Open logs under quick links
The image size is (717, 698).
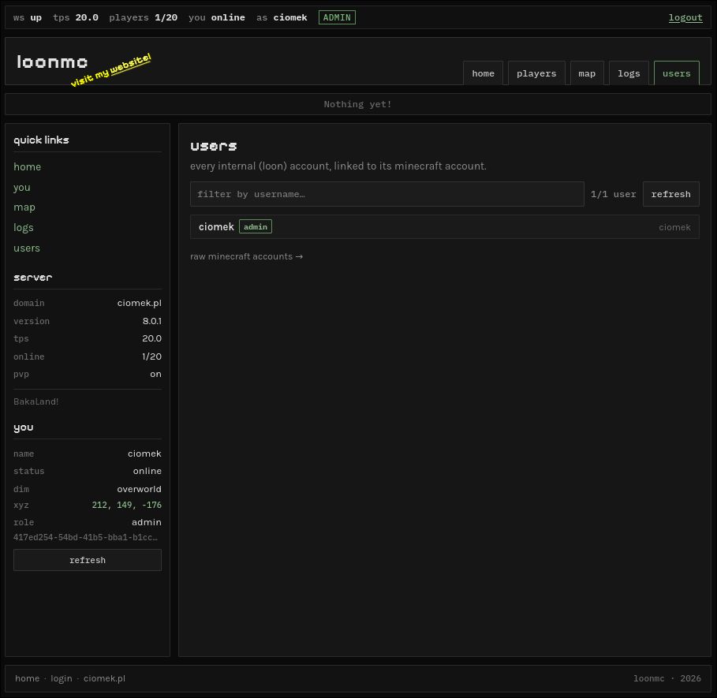click(24, 228)
